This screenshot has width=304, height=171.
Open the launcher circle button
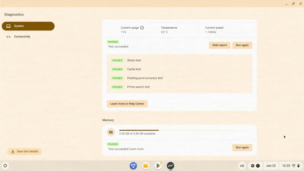pyautogui.click(x=5, y=166)
